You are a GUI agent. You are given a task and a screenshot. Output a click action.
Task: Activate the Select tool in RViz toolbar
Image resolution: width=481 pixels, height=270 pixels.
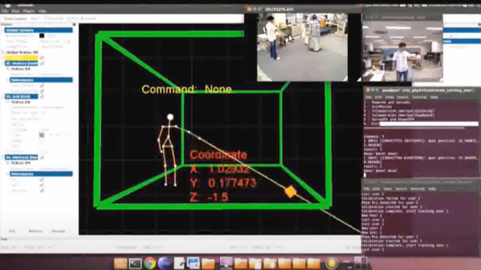pyautogui.click(x=34, y=19)
